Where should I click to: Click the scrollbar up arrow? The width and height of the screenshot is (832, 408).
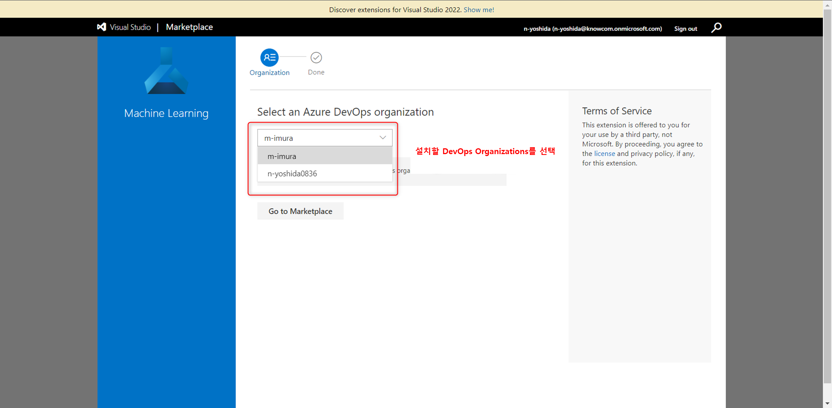827,5
